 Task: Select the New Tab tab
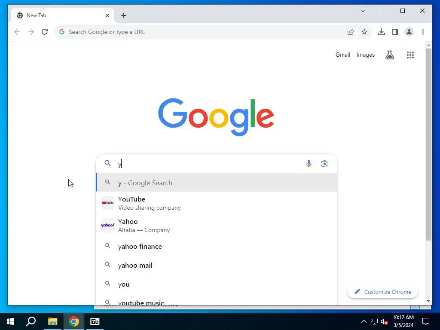(x=63, y=15)
